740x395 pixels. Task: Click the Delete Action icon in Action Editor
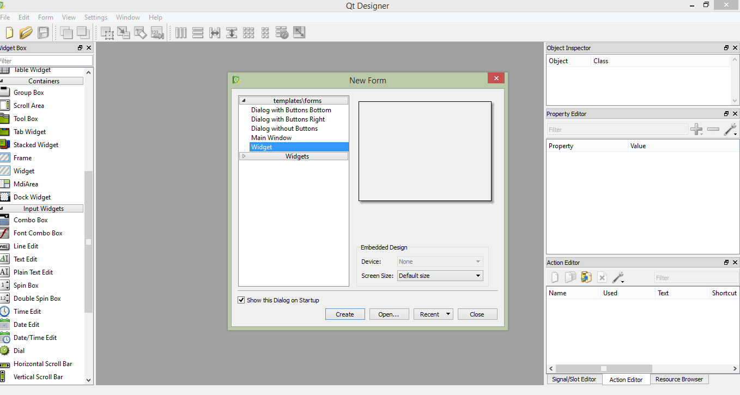pos(602,277)
